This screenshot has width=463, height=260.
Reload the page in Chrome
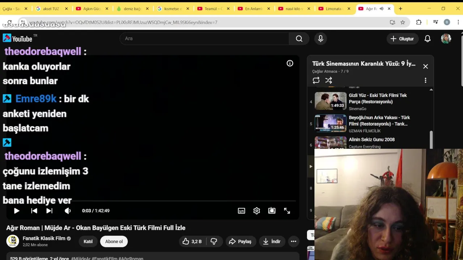10,22
